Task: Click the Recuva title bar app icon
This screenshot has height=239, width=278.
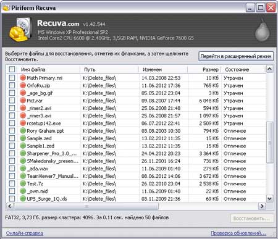Action: tap(6, 8)
